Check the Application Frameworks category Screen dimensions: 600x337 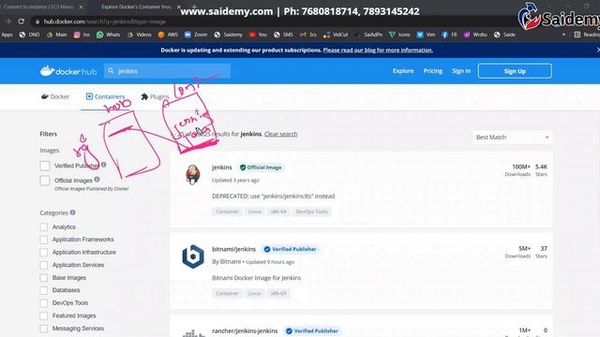point(44,240)
